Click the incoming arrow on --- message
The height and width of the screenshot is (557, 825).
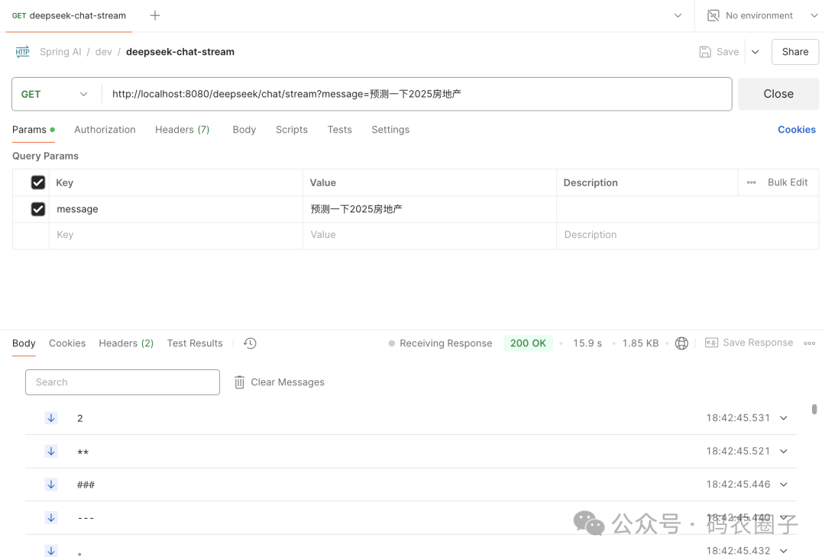[x=51, y=517]
